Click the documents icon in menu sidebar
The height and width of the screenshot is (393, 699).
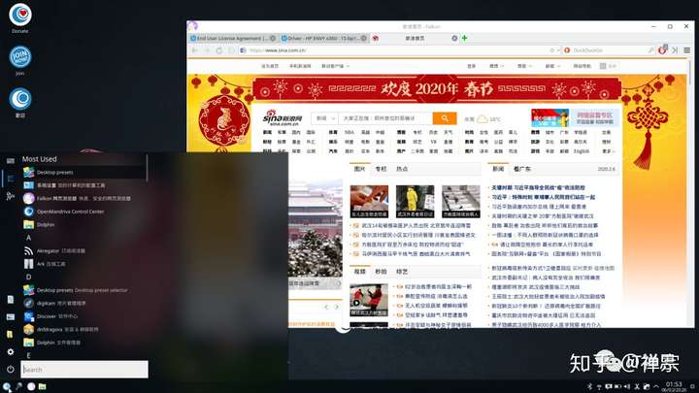pos(11,300)
